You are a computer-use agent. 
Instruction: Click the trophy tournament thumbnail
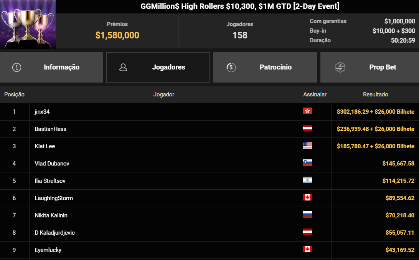pyautogui.click(x=28, y=25)
